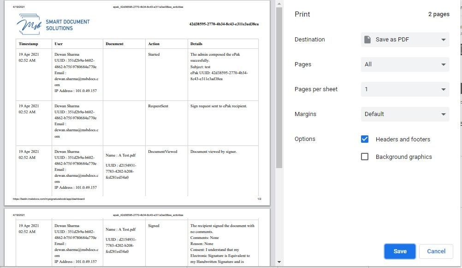This screenshot has width=462, height=268.
Task: Click the preview scrollbar down arrow
Action: point(279,262)
